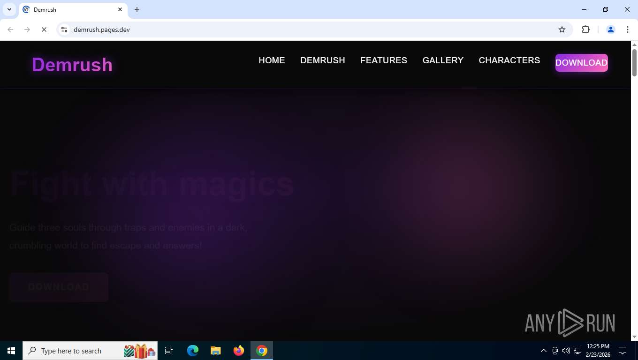Click the browser forward arrow
The width and height of the screenshot is (638, 360).
click(x=27, y=30)
